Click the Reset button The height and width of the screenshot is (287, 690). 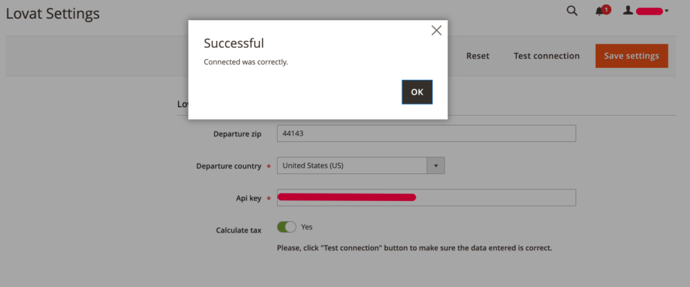point(478,56)
